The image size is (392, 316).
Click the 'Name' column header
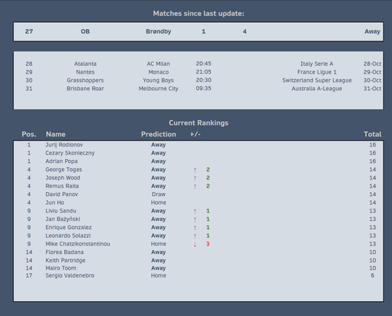[x=56, y=134]
